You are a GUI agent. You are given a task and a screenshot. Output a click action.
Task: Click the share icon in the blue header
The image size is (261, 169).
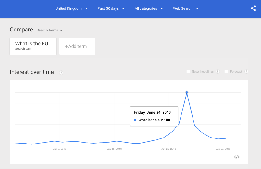tap(253, 8)
